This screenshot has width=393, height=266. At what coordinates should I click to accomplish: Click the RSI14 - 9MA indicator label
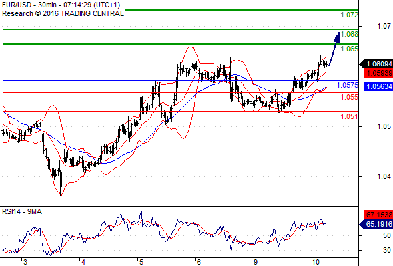(x=22, y=211)
